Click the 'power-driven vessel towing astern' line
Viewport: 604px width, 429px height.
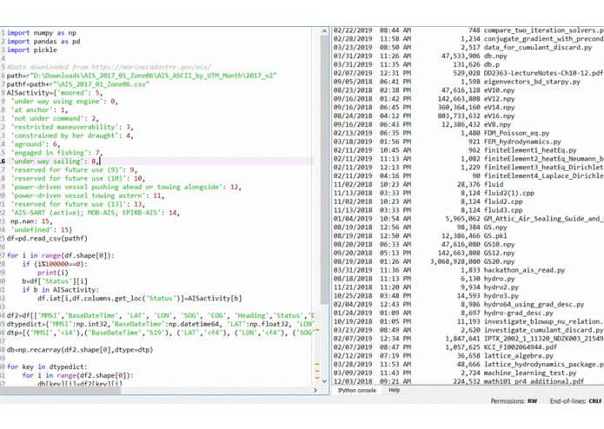point(88,195)
